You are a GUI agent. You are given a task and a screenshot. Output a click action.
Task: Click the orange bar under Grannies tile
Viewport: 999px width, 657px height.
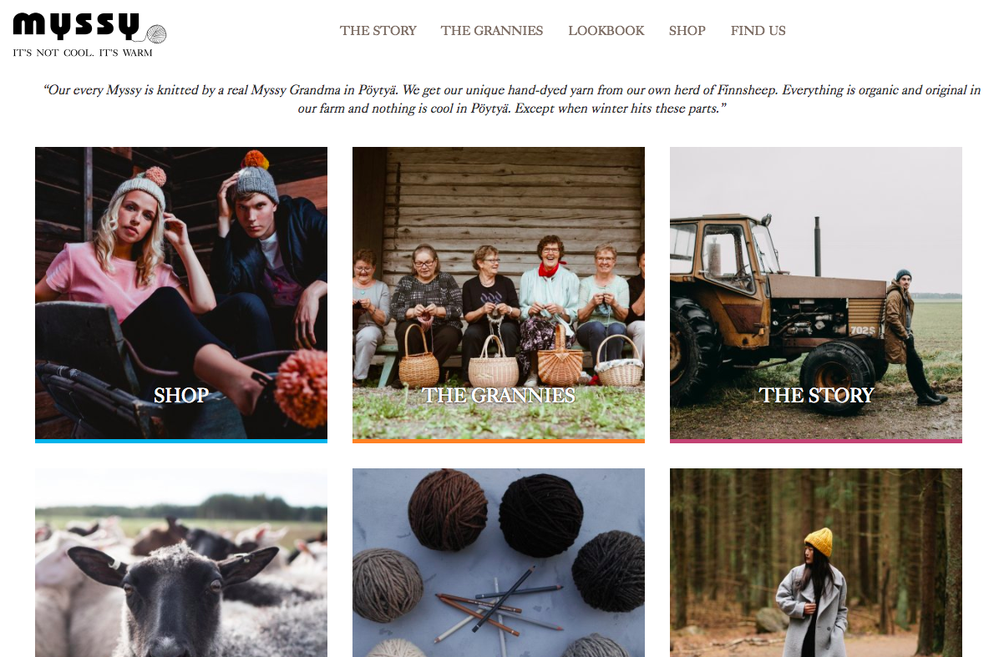click(x=498, y=441)
